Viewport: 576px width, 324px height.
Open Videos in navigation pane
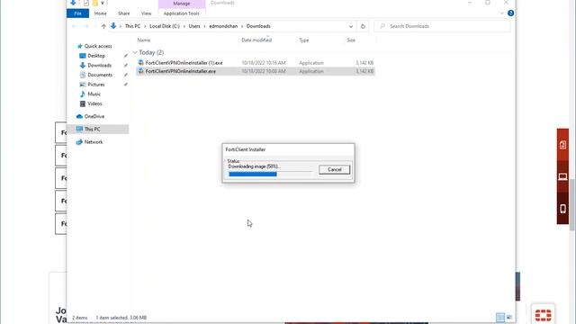tap(94, 103)
